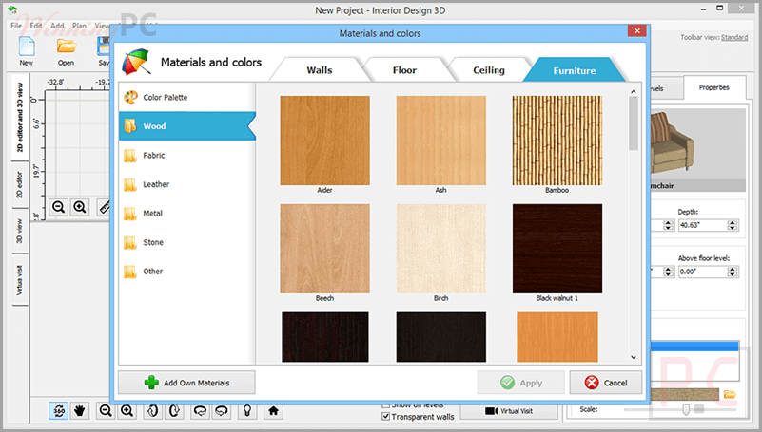
Task: Click the 360 rotate view icon
Action: (x=59, y=411)
